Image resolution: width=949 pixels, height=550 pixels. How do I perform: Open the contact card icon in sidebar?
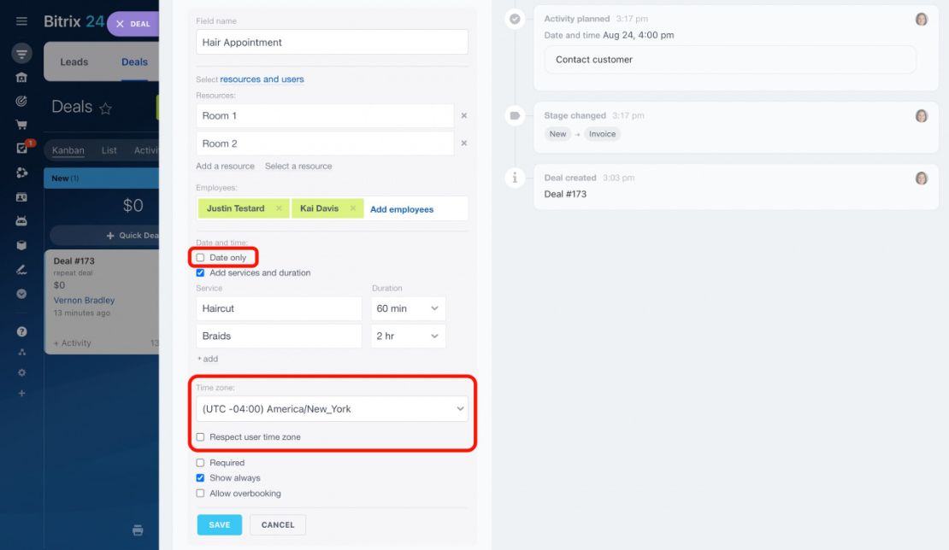[21, 197]
